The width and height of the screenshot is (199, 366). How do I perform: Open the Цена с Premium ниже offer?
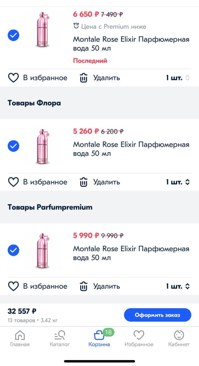click(x=110, y=27)
